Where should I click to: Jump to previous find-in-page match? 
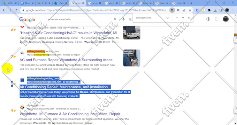pos(177,18)
